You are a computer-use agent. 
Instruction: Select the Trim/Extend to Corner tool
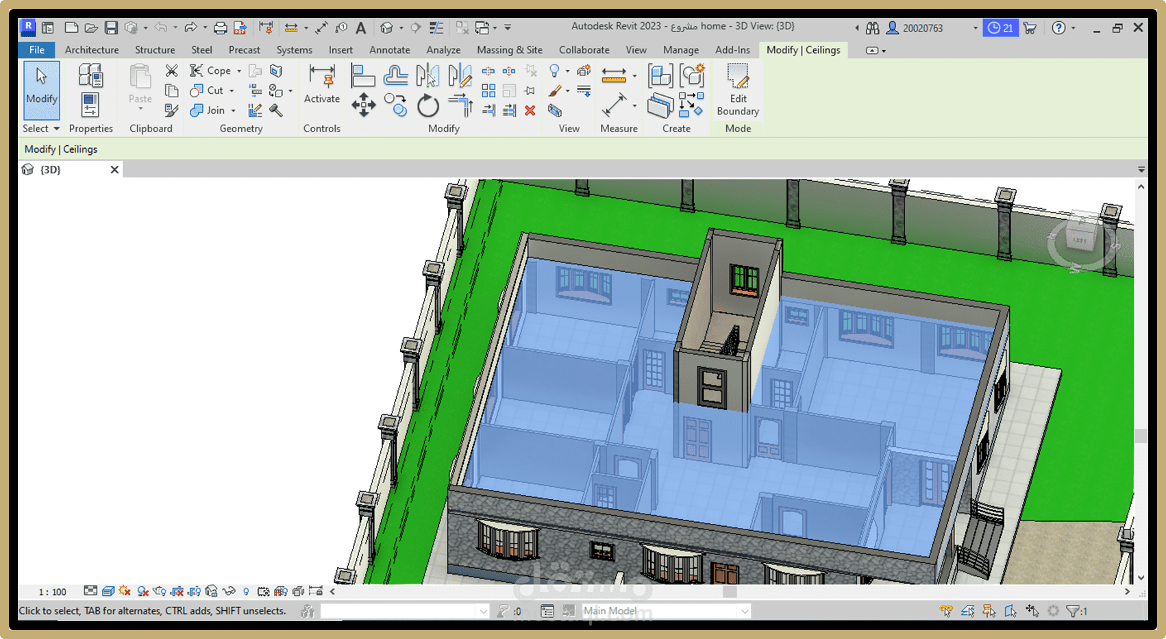(x=460, y=105)
